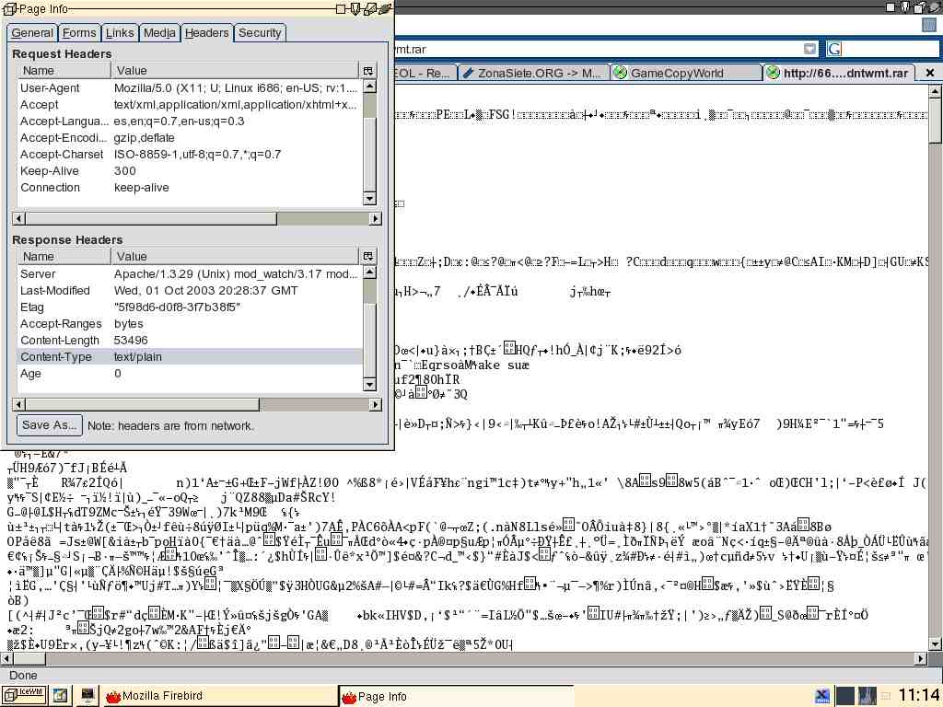Viewport: 943px width, 707px height.
Task: Open the General tab in Page Info
Action: tap(32, 33)
